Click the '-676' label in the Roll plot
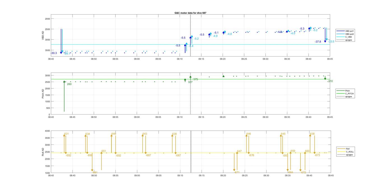The image size is (392, 194). (x=251, y=155)
